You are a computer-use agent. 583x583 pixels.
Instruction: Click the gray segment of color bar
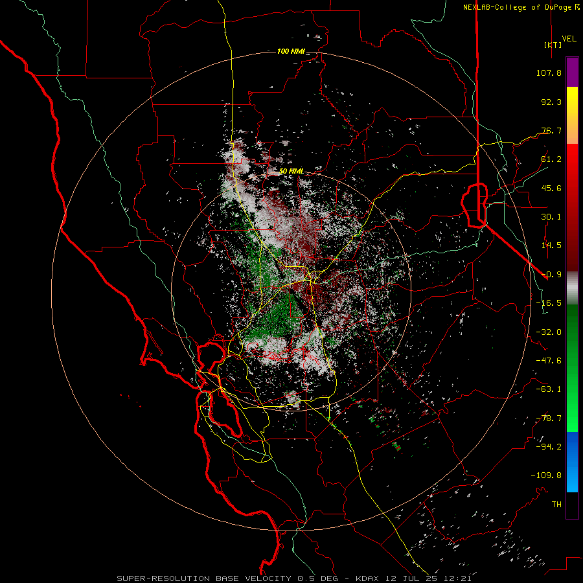(572, 286)
